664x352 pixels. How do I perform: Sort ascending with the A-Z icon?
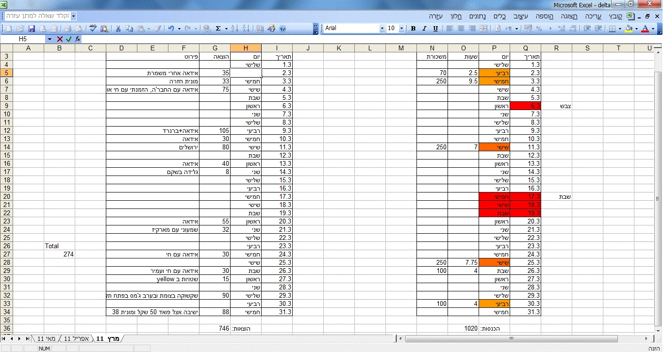tap(234, 29)
